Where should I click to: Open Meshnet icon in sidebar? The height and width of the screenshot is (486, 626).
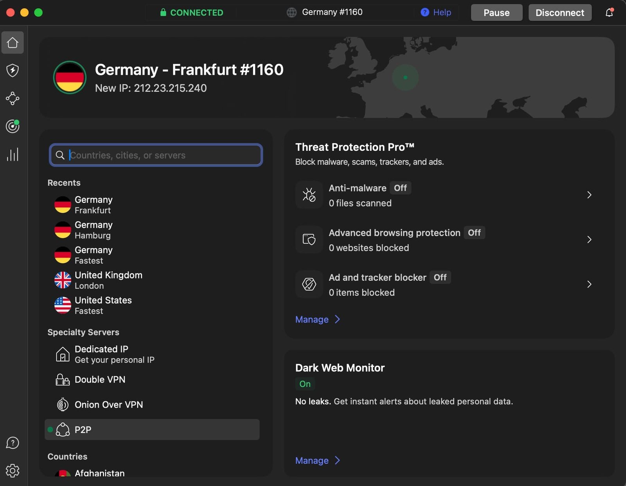pos(13,98)
